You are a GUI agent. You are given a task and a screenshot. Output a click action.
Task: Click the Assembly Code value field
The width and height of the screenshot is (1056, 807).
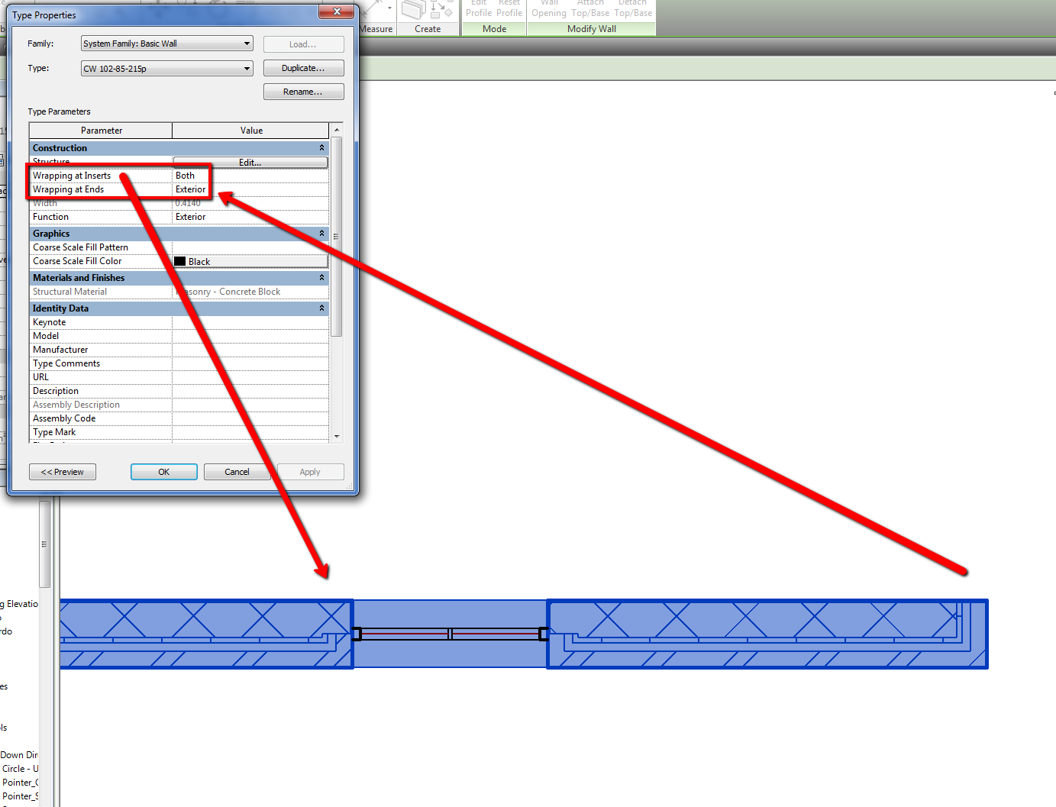pos(250,418)
